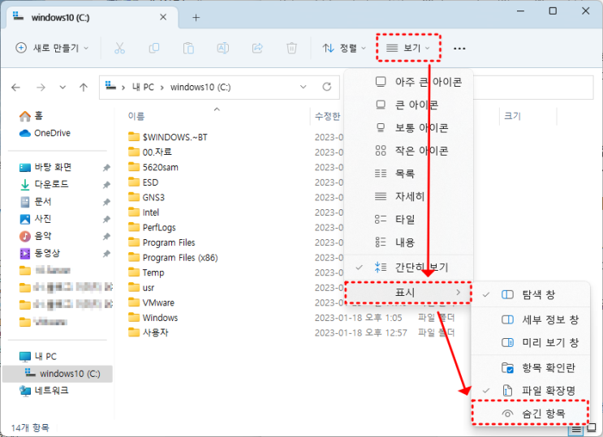Screen dimensions: 603x437
Task: Select the 사용자 folder
Action: coord(149,332)
